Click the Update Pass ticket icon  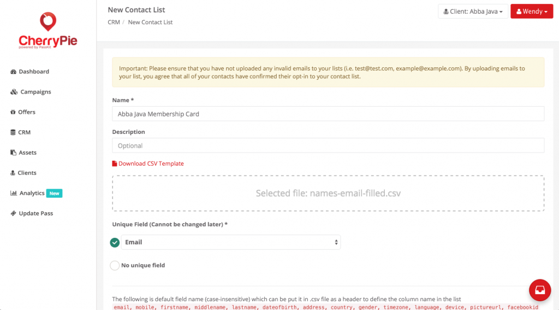(x=14, y=213)
